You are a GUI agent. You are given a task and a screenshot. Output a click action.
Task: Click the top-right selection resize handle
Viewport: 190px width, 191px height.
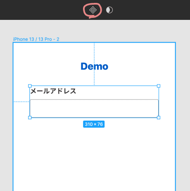[x=159, y=86]
